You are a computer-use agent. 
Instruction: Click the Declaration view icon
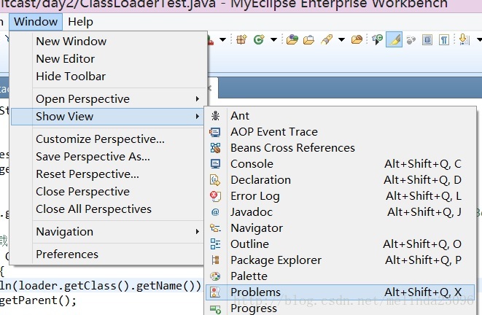click(215, 180)
